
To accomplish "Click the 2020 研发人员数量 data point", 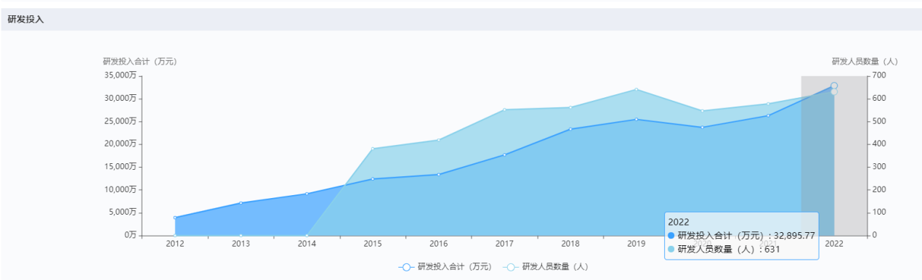I will point(702,111).
